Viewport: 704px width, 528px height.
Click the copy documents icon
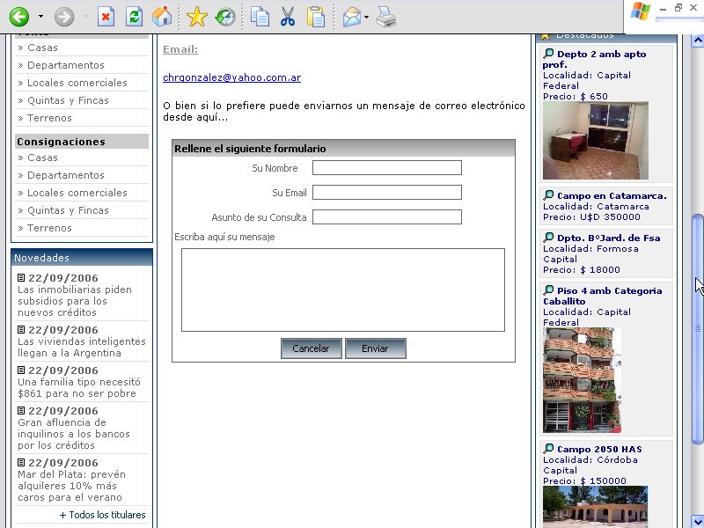(260, 17)
